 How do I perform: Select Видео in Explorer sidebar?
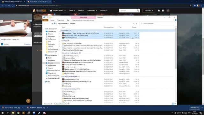click(50, 58)
